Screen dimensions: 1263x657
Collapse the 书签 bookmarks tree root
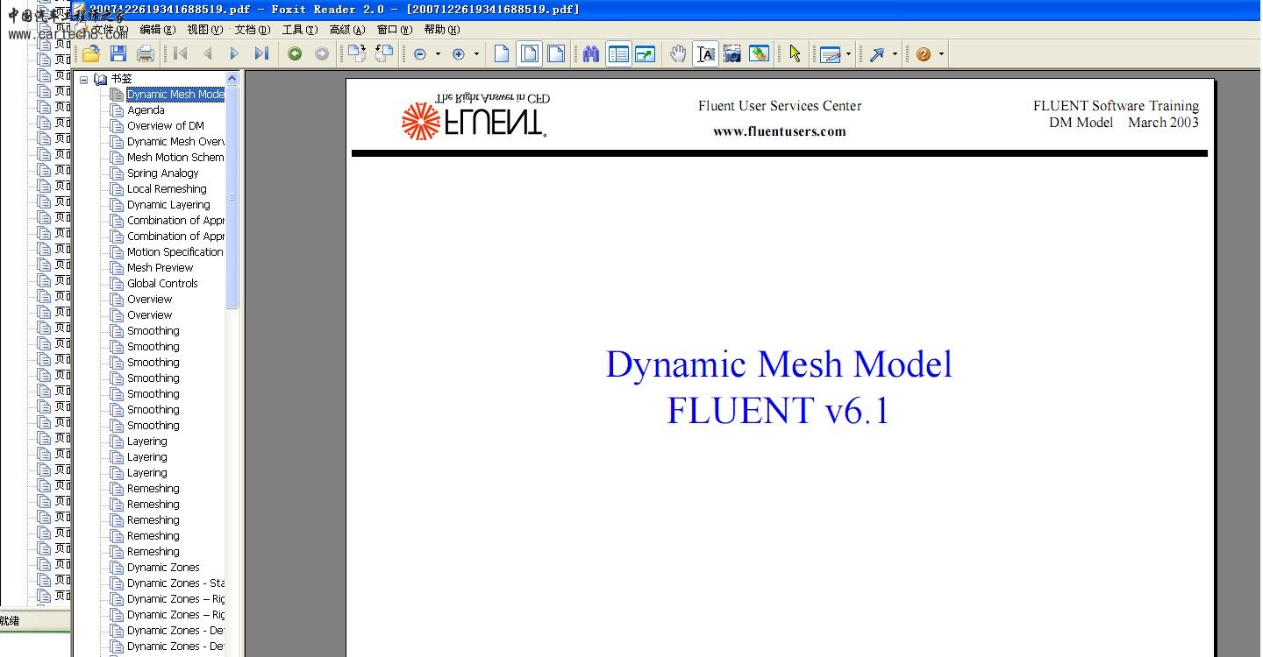[84, 80]
